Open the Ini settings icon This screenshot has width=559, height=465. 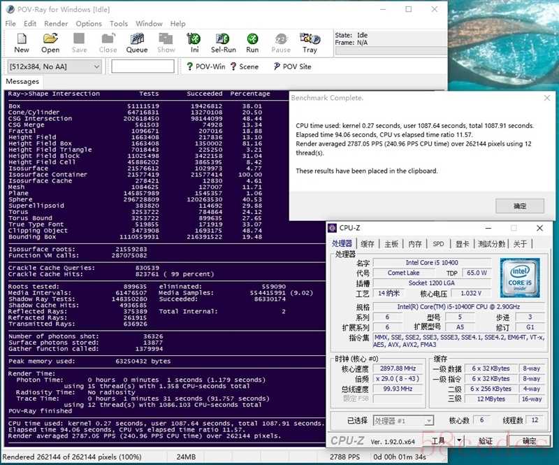pos(194,43)
